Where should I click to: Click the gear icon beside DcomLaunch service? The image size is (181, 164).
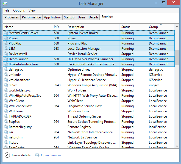[x=6, y=59]
